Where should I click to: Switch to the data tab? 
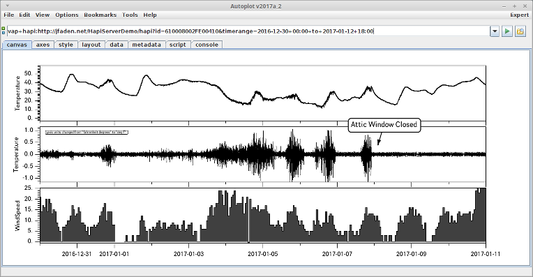click(117, 45)
